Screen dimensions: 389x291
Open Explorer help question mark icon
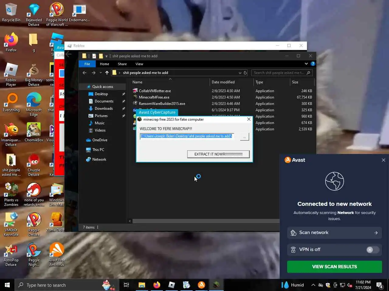coord(313,64)
